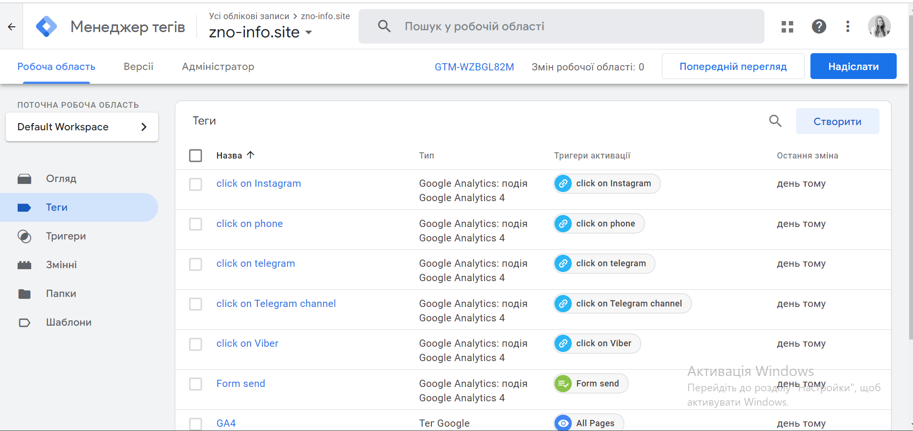Open the help question mark icon
The height and width of the screenshot is (431, 913).
[819, 26]
